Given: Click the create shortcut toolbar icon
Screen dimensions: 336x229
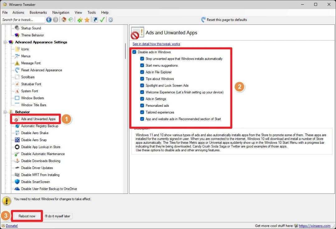Looking at the screenshot, I should click(x=96, y=20).
